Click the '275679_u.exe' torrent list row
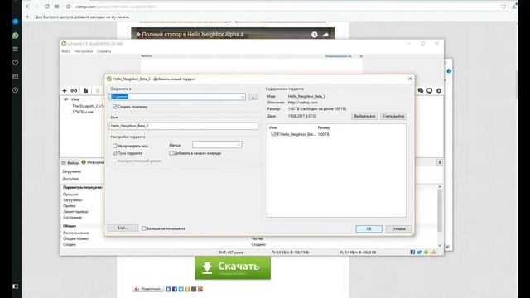The width and height of the screenshot is (530, 298). [x=83, y=112]
